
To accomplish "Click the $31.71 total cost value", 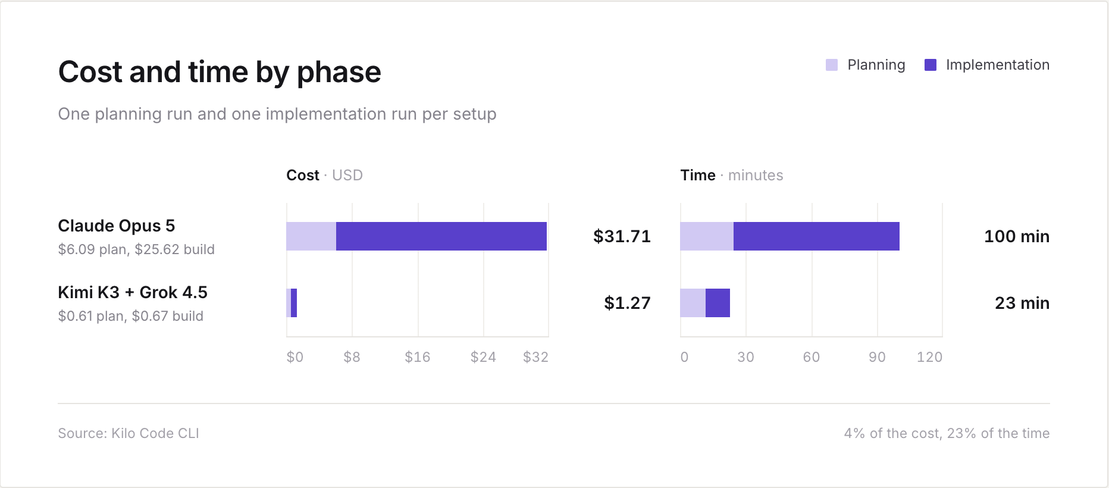I will tap(622, 236).
